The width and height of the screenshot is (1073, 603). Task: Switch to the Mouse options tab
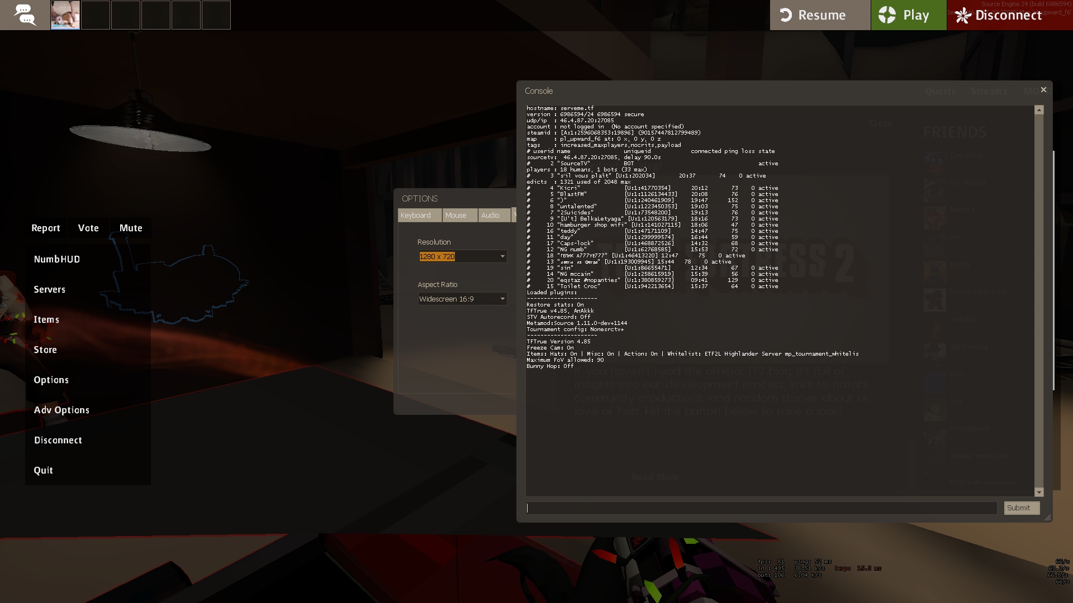[460, 215]
